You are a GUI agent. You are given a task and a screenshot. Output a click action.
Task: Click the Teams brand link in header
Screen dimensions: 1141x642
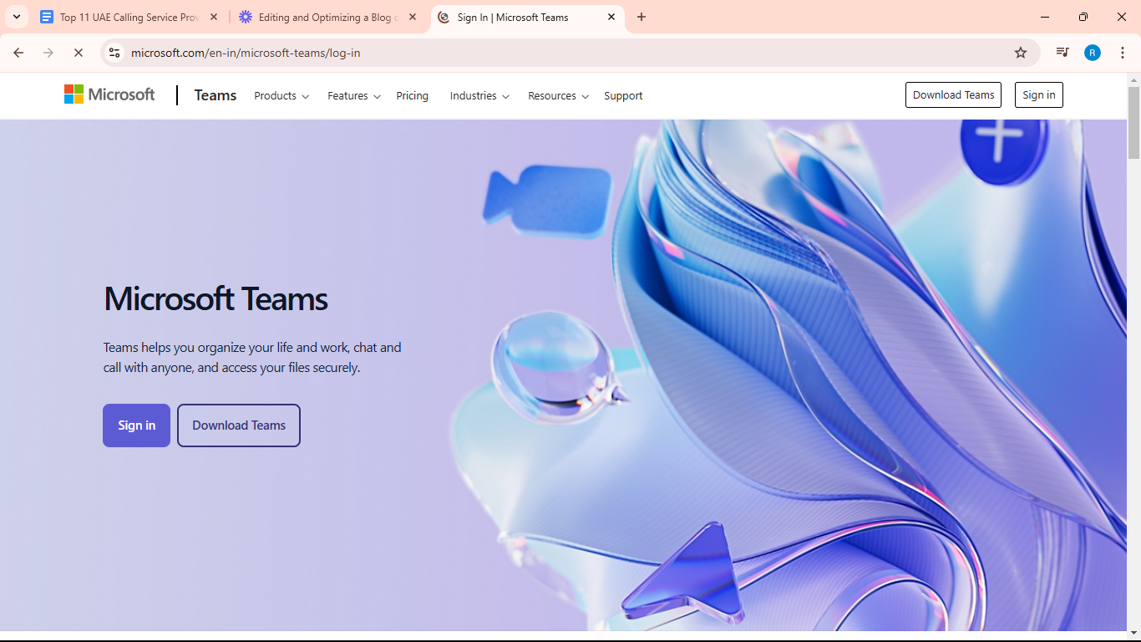(x=216, y=95)
